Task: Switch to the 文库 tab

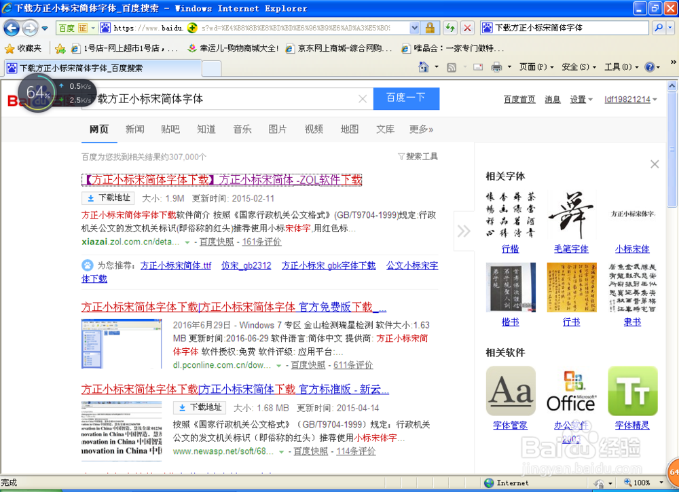Action: [385, 129]
